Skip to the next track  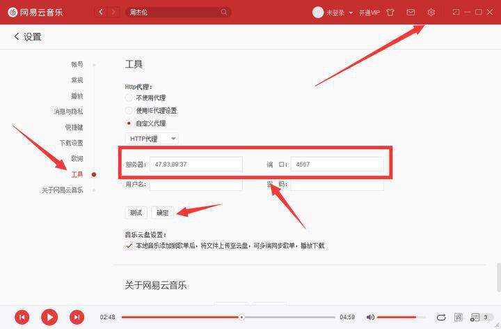[x=77, y=317]
